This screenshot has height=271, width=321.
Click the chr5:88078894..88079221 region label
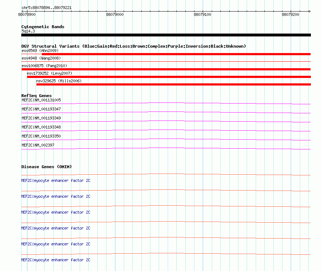[47, 8]
